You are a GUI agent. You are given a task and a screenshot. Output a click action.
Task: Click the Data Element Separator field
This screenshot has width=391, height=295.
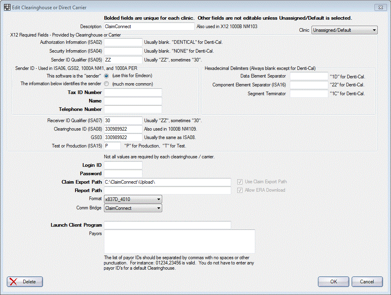point(309,76)
